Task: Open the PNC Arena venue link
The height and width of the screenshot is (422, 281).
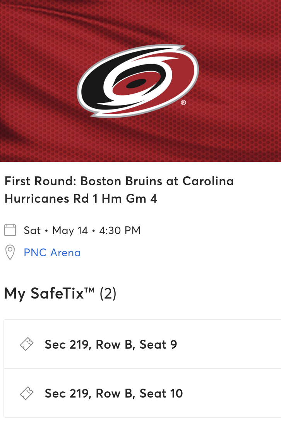Action: 53,252
